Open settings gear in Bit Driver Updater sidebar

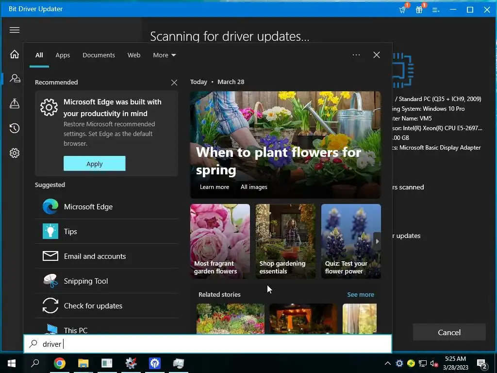(x=15, y=153)
